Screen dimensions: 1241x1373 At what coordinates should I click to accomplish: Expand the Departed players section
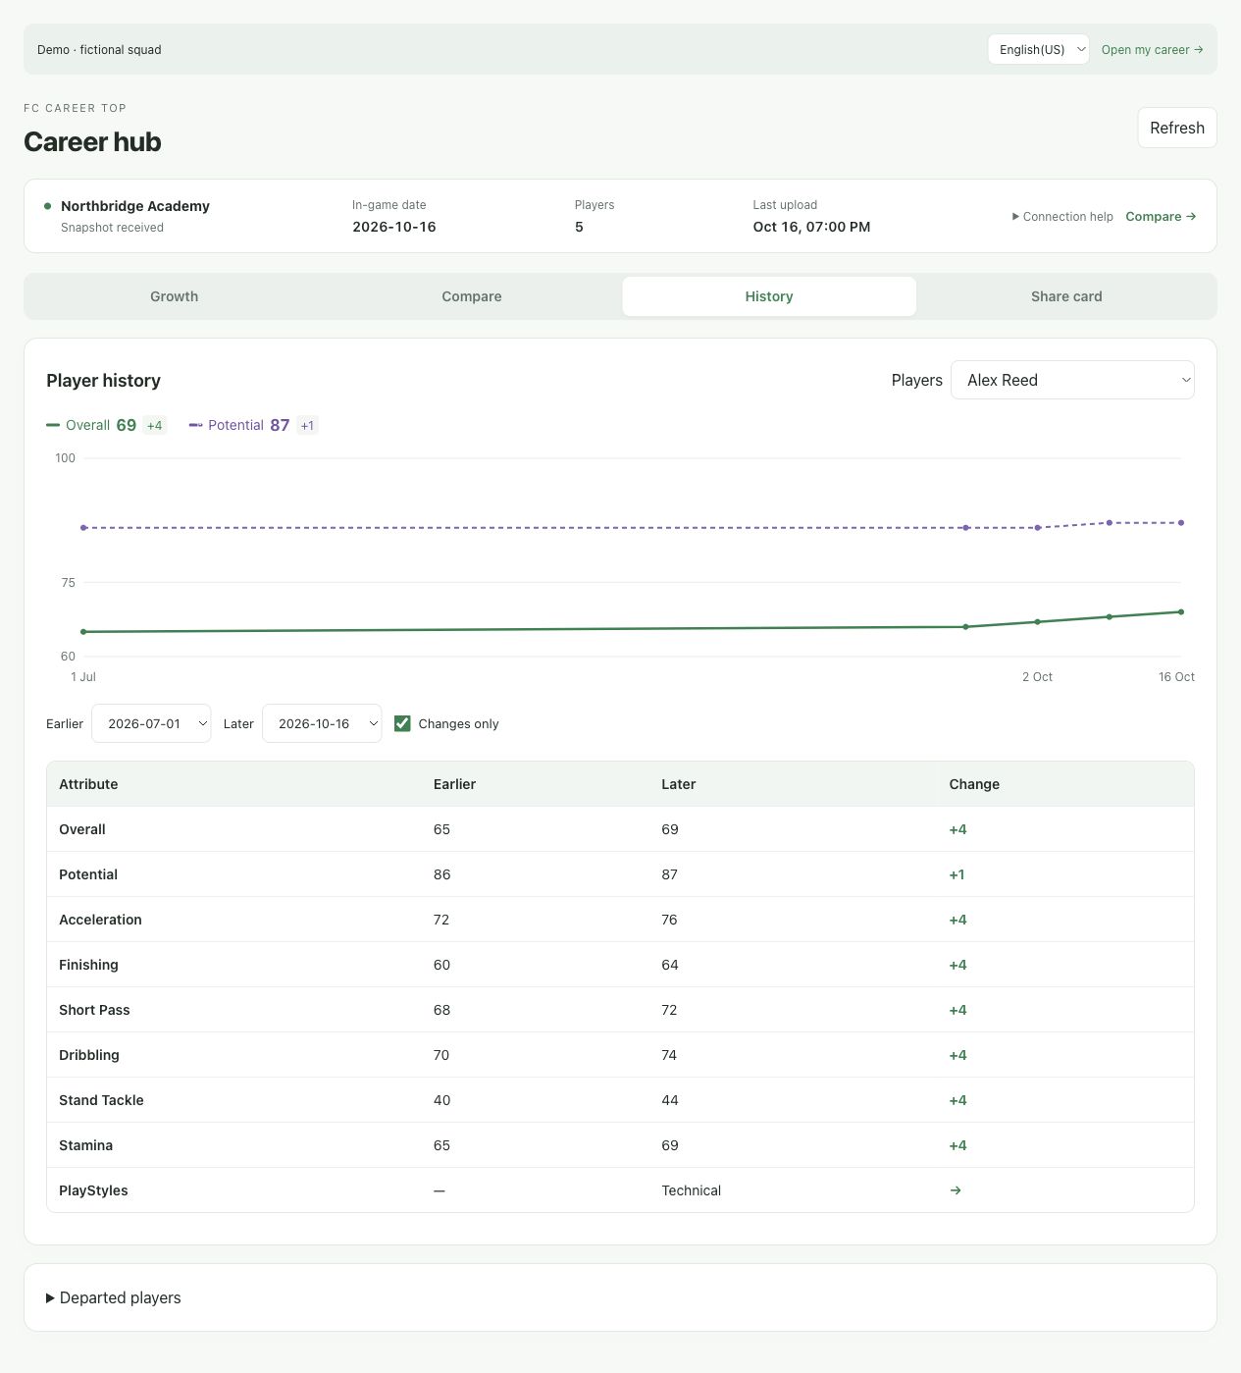(x=114, y=1297)
